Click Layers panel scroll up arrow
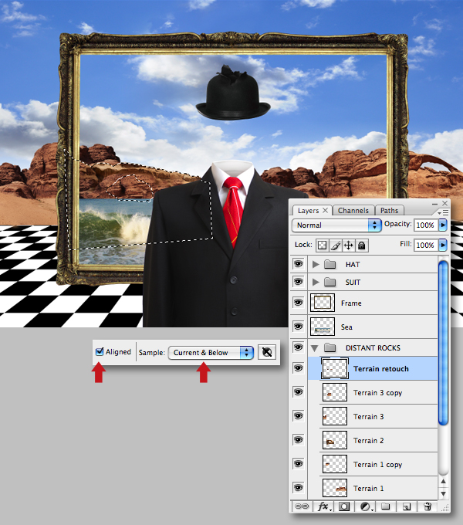This screenshot has height=525, width=463. (x=443, y=481)
